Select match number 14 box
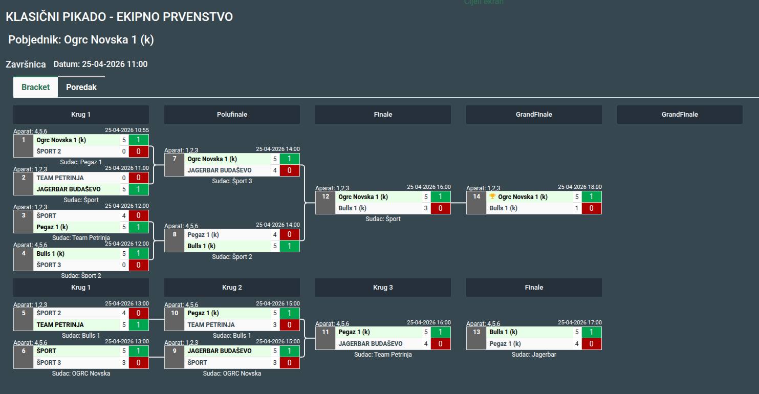This screenshot has height=394, width=759. pyautogui.click(x=476, y=202)
